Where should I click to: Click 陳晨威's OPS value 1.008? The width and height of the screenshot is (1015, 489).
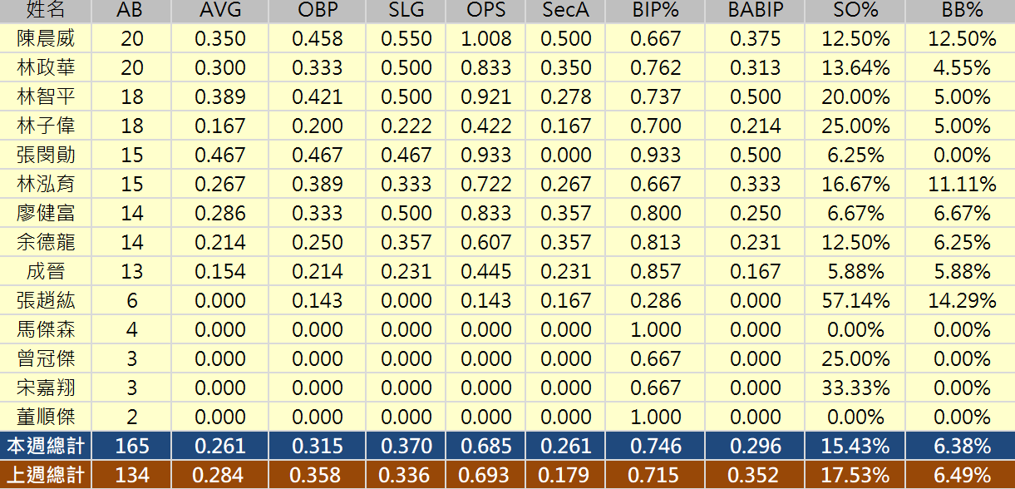tap(487, 39)
